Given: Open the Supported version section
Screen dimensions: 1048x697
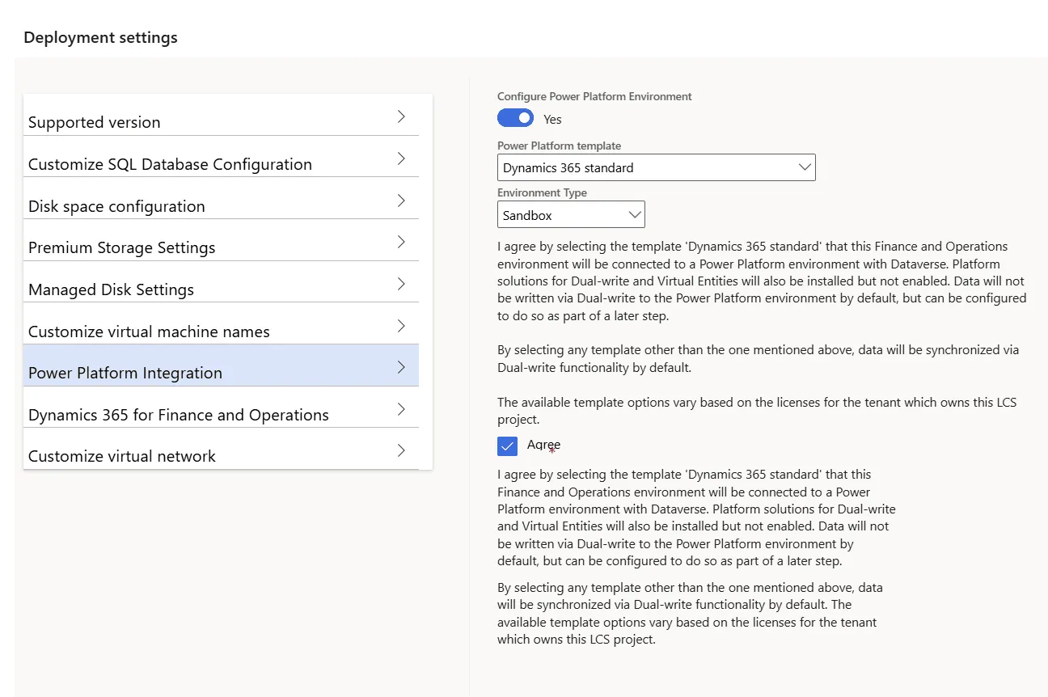Looking at the screenshot, I should pos(221,115).
